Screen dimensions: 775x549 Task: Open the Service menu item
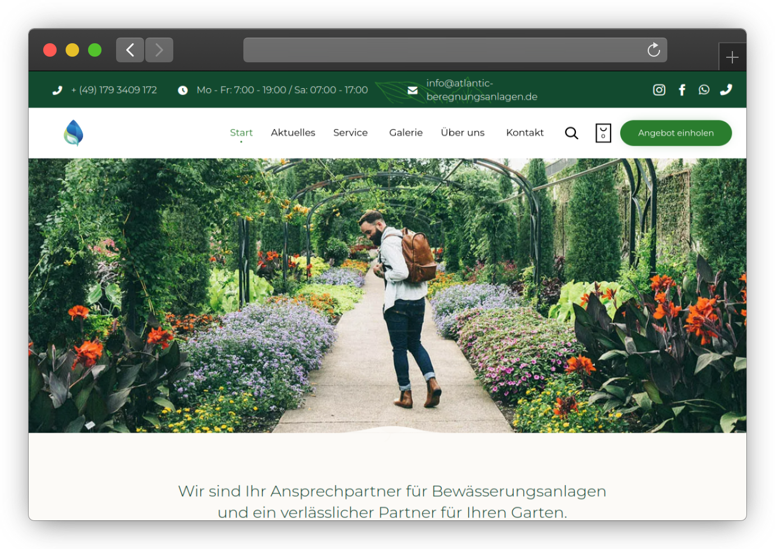(x=350, y=133)
